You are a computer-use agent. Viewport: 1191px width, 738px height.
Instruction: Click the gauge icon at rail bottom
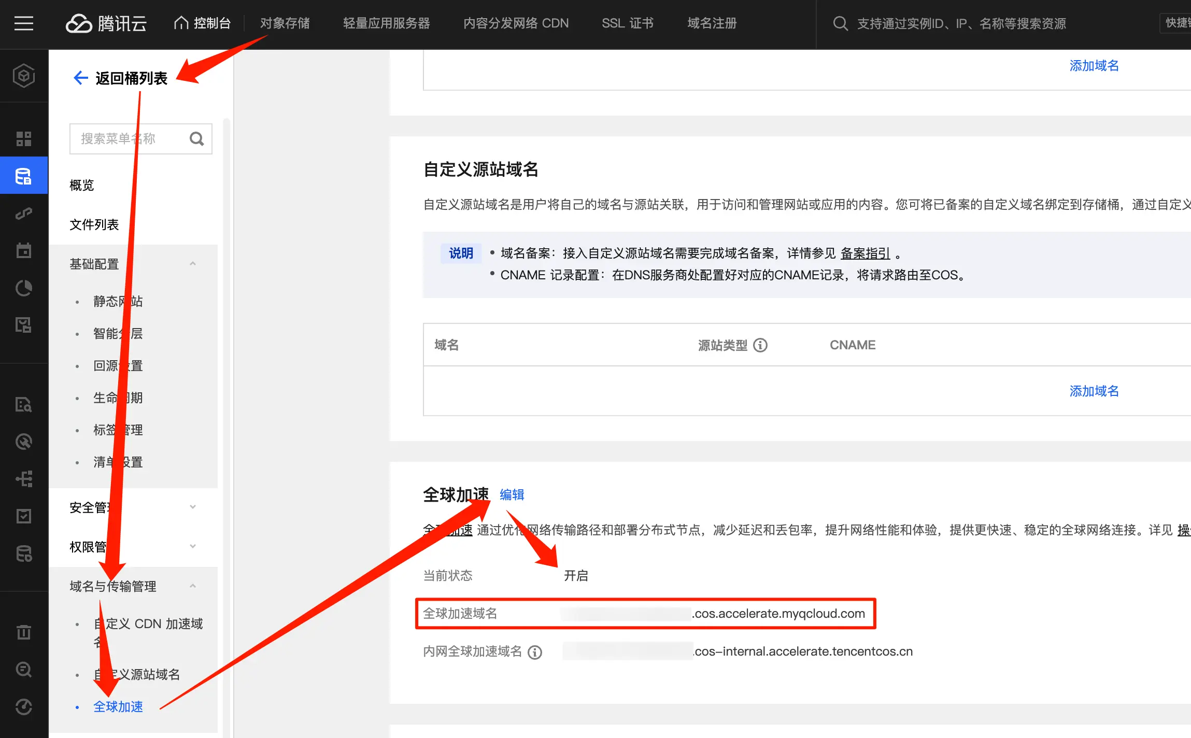(24, 707)
